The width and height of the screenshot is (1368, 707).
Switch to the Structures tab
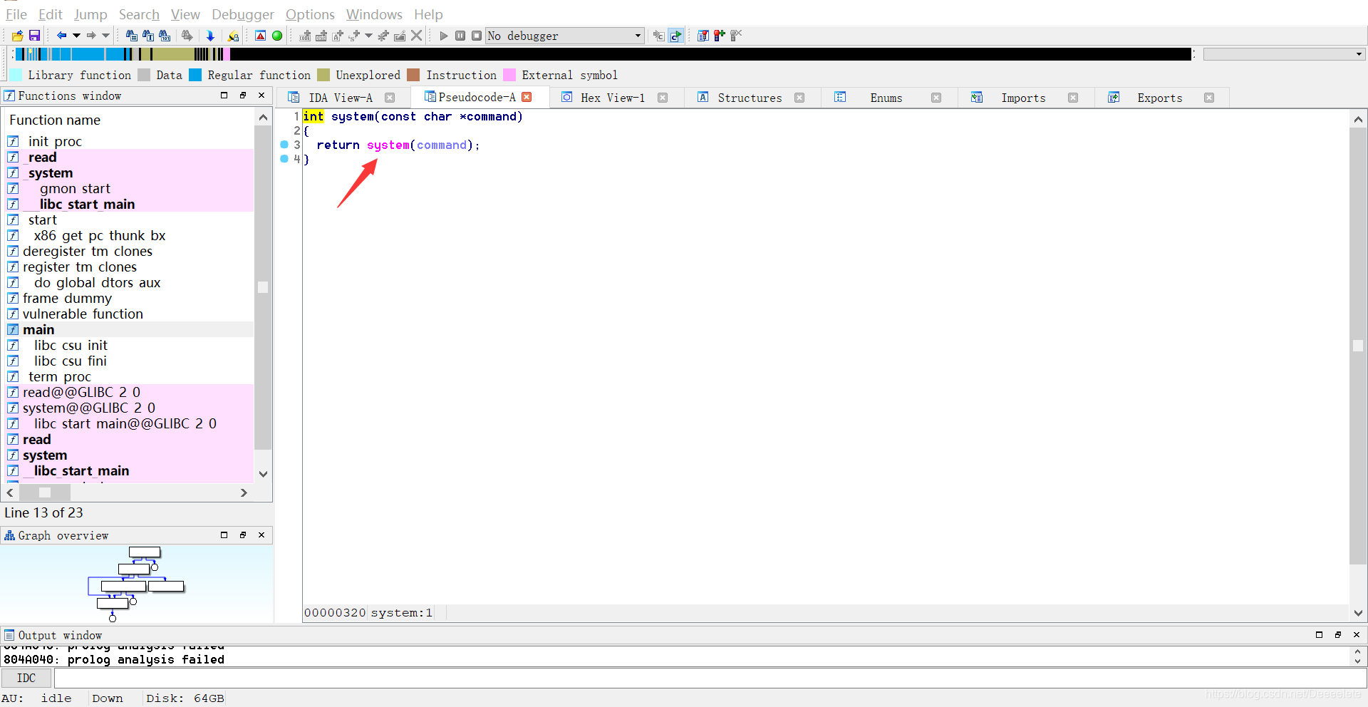[x=750, y=98]
